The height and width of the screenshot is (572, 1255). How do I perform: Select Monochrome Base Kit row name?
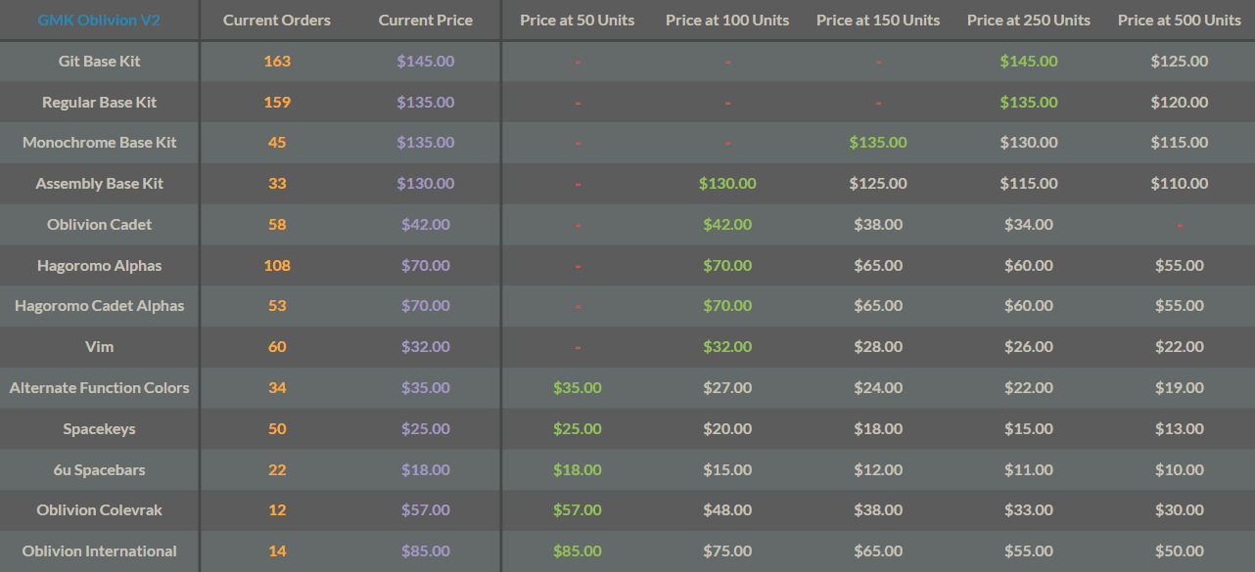pyautogui.click(x=100, y=143)
